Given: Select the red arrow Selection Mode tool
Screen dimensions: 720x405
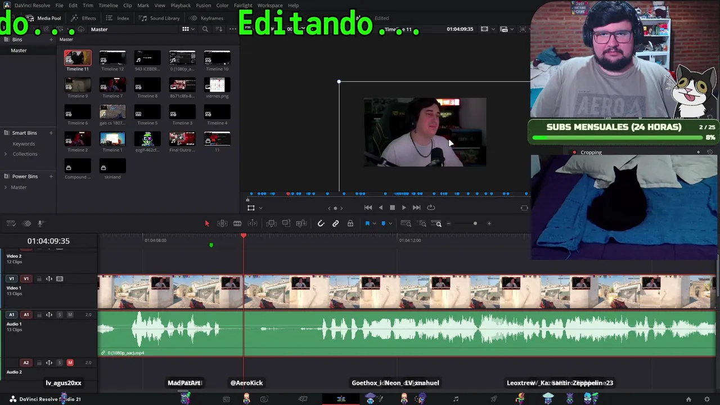Looking at the screenshot, I should (207, 224).
